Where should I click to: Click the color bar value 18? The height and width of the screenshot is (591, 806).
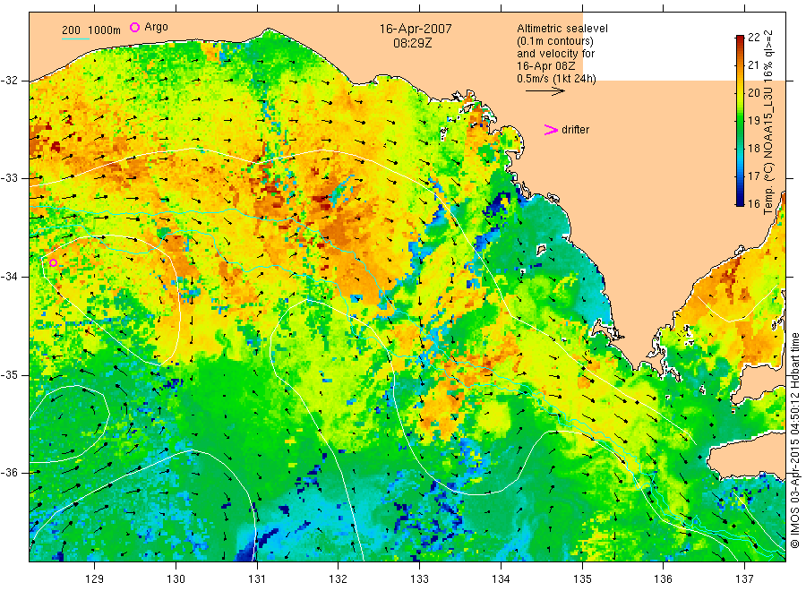pyautogui.click(x=753, y=148)
